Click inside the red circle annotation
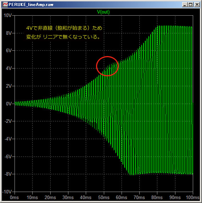This screenshot has height=203, width=202. 107,66
